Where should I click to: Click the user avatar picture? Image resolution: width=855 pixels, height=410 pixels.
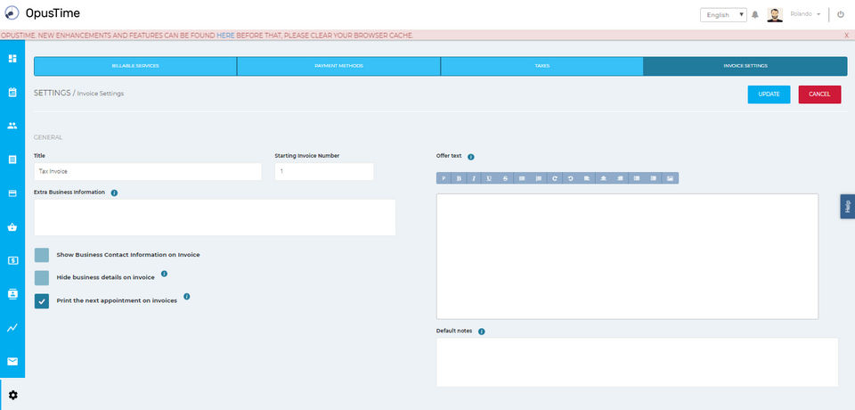pos(775,15)
